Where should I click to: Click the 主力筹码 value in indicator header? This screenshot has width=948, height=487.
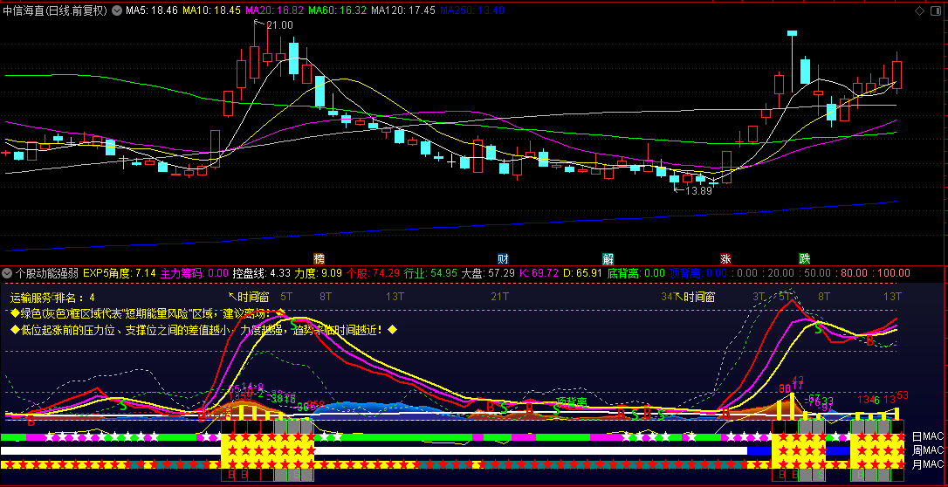point(194,273)
